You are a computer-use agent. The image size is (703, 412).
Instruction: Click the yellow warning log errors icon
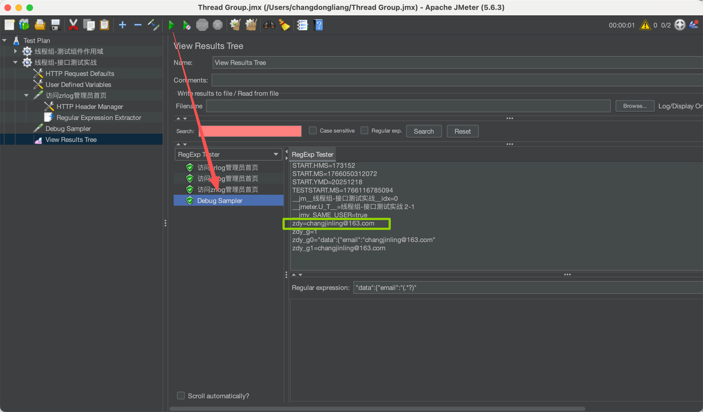[x=645, y=25]
